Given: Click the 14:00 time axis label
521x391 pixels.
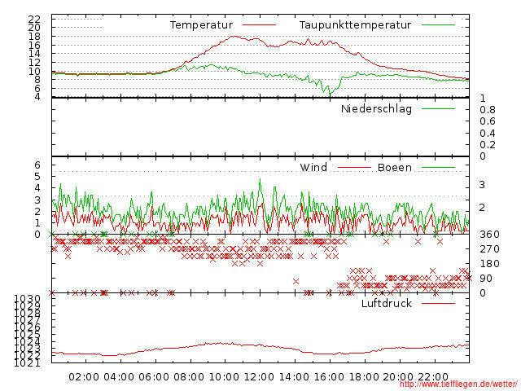Looking at the screenshot, I should (294, 377).
